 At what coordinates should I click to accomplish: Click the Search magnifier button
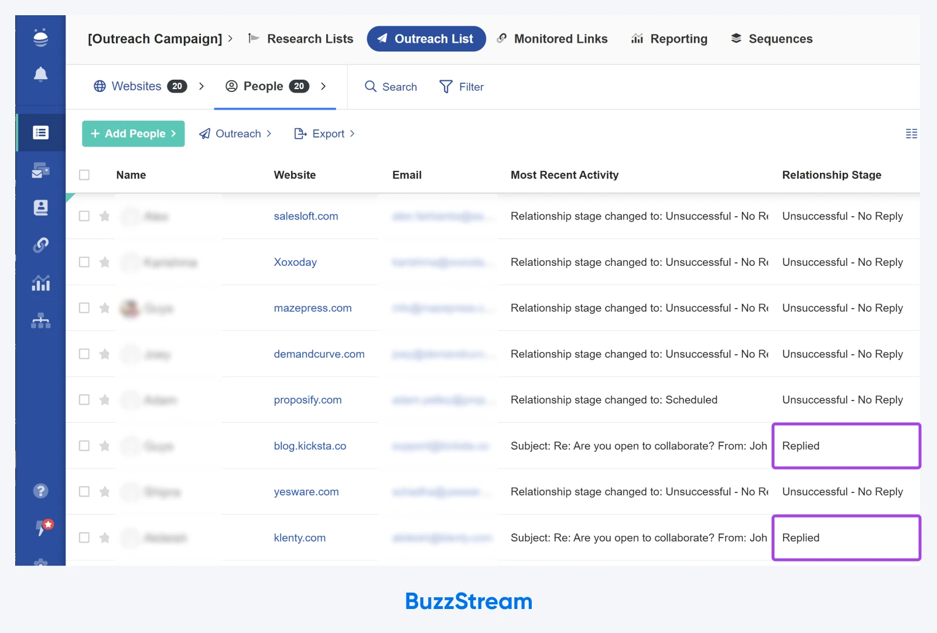pyautogui.click(x=391, y=87)
